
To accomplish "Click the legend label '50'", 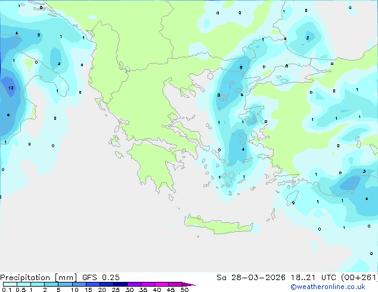I will pos(184,290).
